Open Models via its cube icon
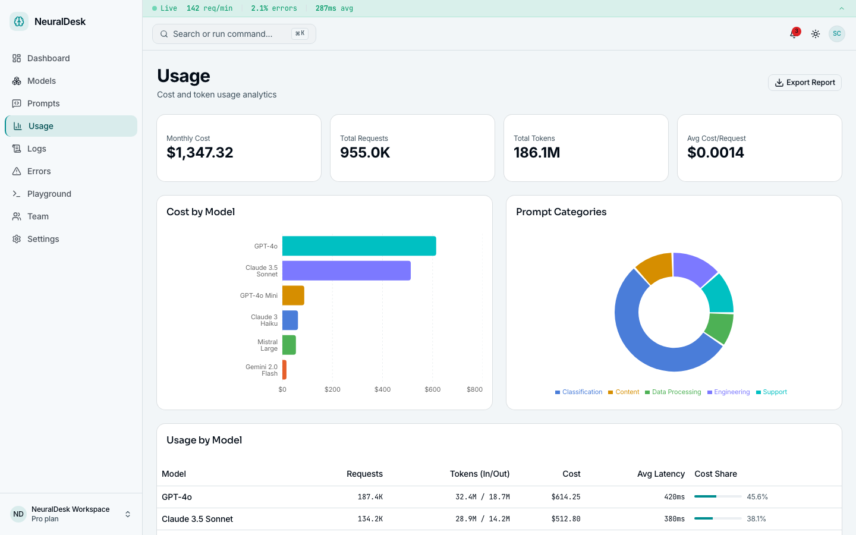The width and height of the screenshot is (856, 535). pos(16,81)
